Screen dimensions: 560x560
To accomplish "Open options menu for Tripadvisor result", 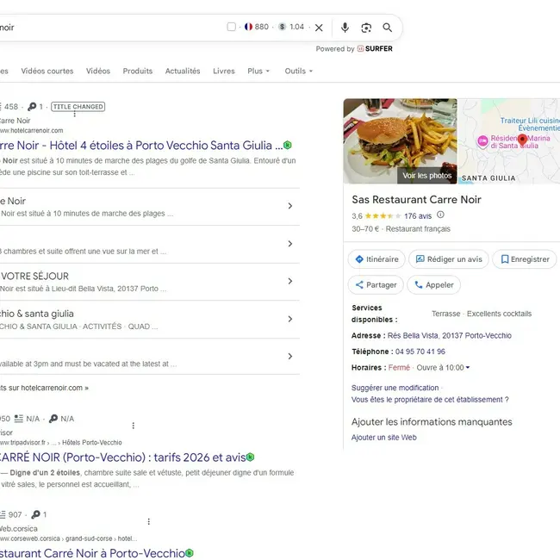I will point(134,426).
